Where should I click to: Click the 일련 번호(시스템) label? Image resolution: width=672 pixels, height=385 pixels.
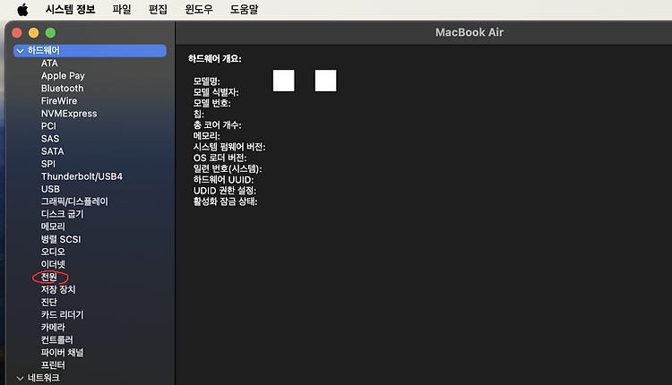228,168
